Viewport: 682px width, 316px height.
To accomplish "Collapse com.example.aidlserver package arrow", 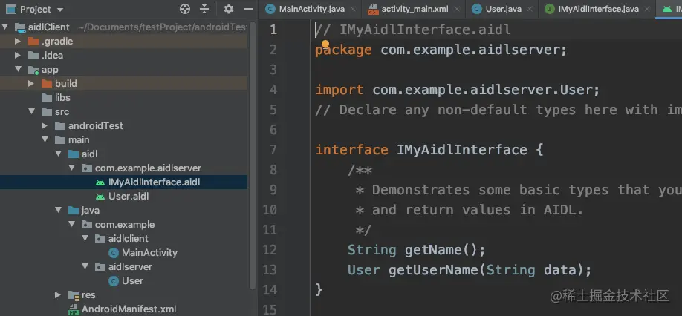I will coord(72,168).
